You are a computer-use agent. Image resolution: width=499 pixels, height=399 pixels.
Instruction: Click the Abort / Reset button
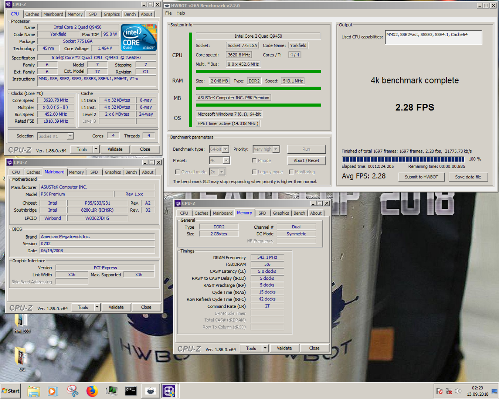click(306, 161)
